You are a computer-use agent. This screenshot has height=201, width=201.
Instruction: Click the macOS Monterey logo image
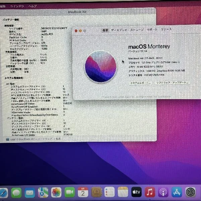[101, 67]
